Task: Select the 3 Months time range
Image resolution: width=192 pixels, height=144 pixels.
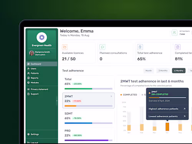Action: (x=163, y=71)
